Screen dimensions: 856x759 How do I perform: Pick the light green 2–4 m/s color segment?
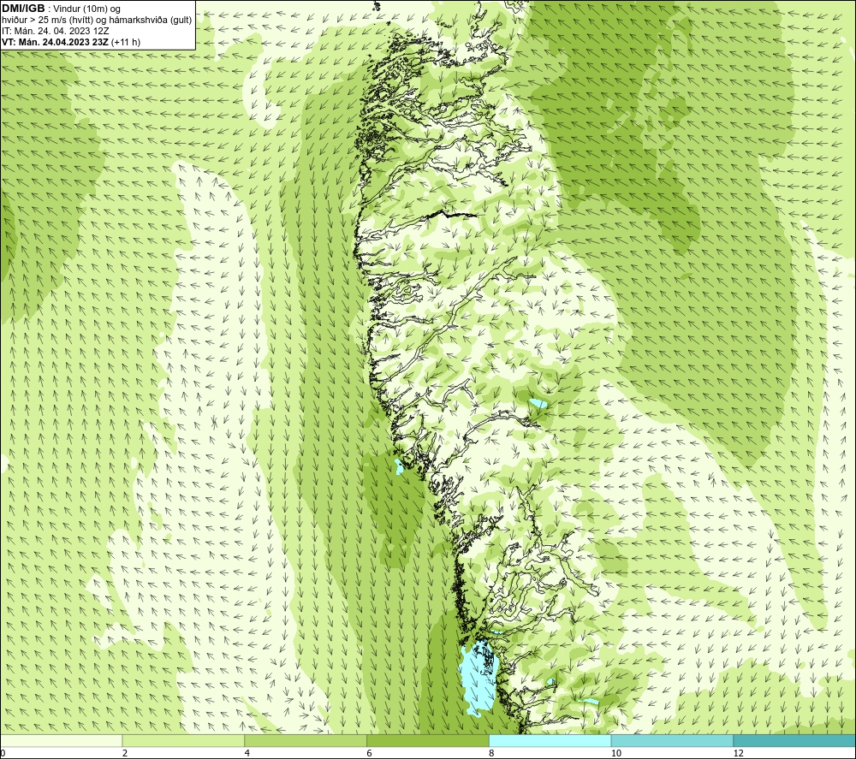tap(183, 740)
